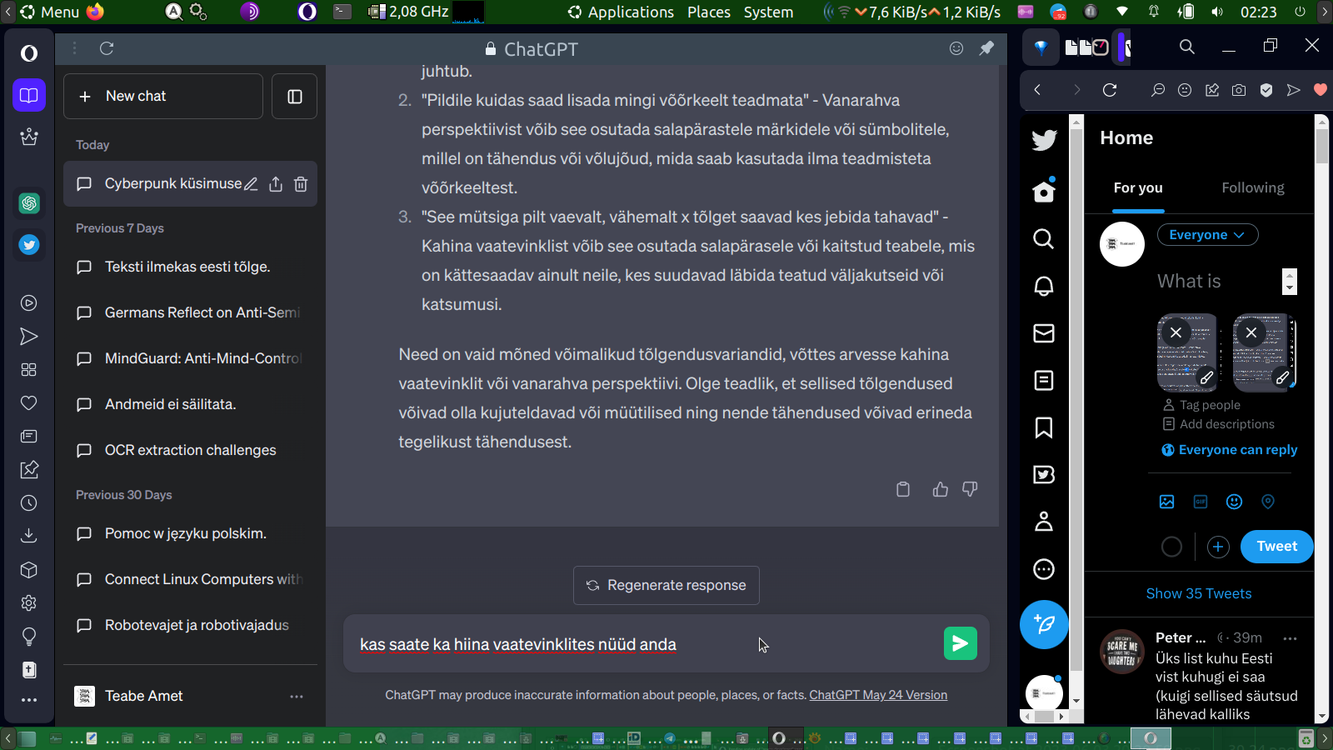The width and height of the screenshot is (1333, 750).
Task: Open Everyone can reply options
Action: point(1230,450)
